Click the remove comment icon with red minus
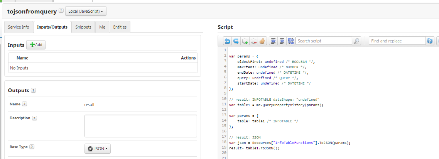Image resolution: width=439 pixels, height=159 pixels. 254,41
